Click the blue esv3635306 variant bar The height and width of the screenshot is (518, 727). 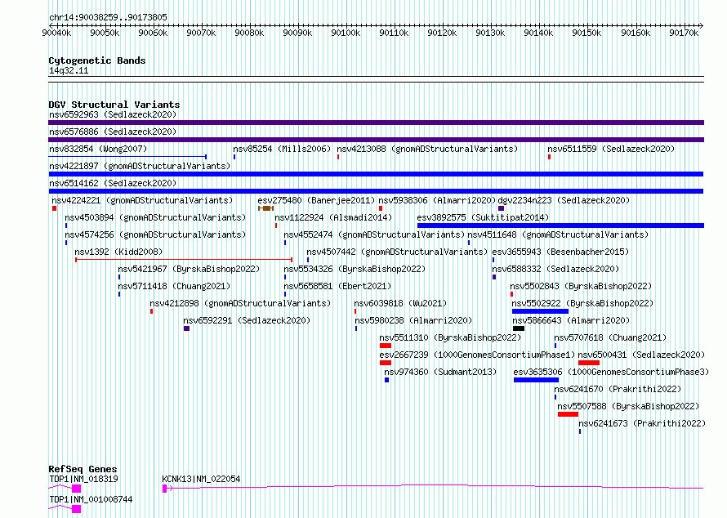point(536,380)
